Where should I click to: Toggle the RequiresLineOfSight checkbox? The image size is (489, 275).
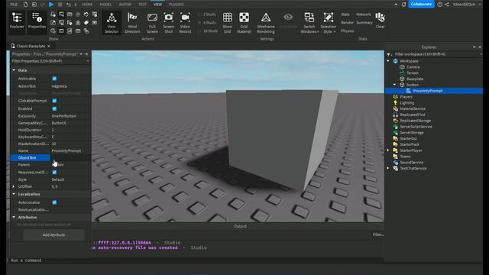pyautogui.click(x=54, y=172)
